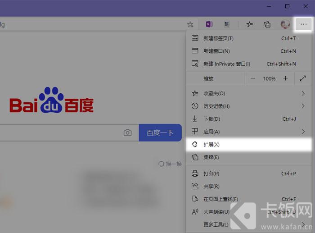Click the profile avatar picture

tap(285, 24)
